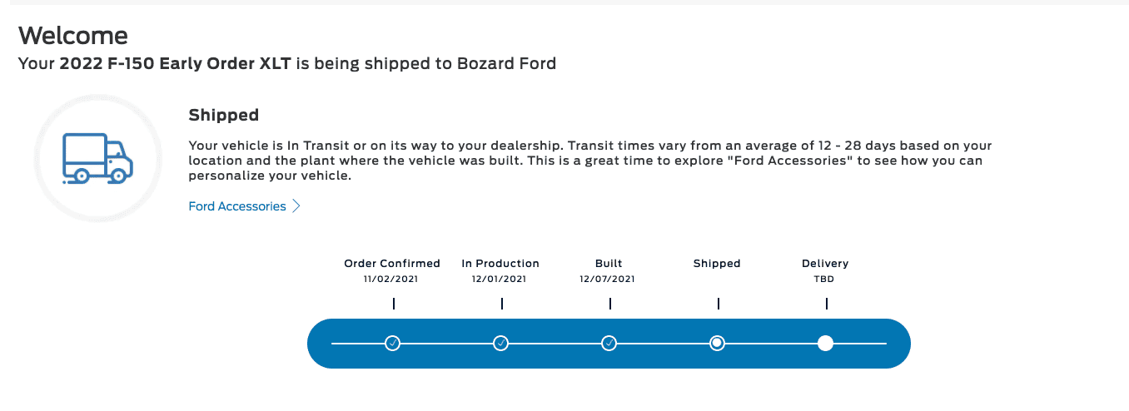The image size is (1129, 411).
Task: Click the In Production timeline label
Action: (500, 264)
